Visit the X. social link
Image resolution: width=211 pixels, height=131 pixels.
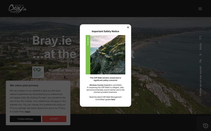(200, 54)
